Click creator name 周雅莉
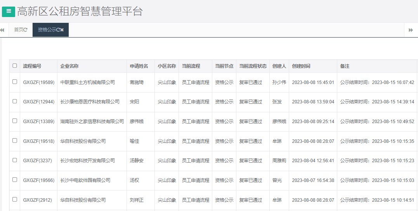The width and height of the screenshot is (418, 211). [279, 160]
